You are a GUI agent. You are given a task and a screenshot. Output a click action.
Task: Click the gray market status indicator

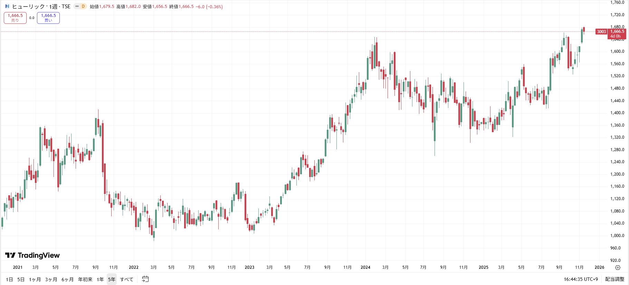[77, 7]
